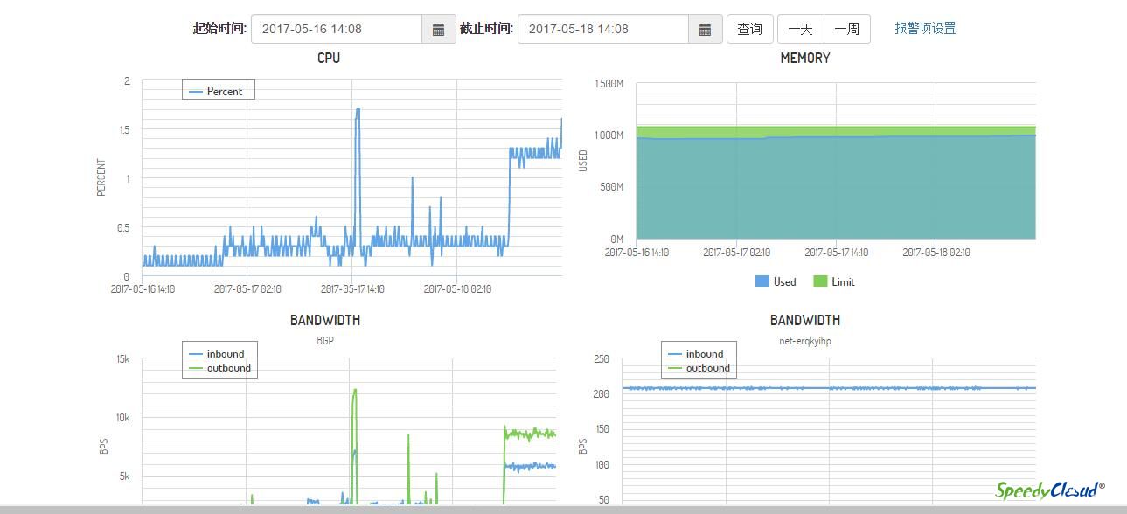
Task: Click 2017-05-17 14:10 label under CPU chart
Action: coord(352,289)
